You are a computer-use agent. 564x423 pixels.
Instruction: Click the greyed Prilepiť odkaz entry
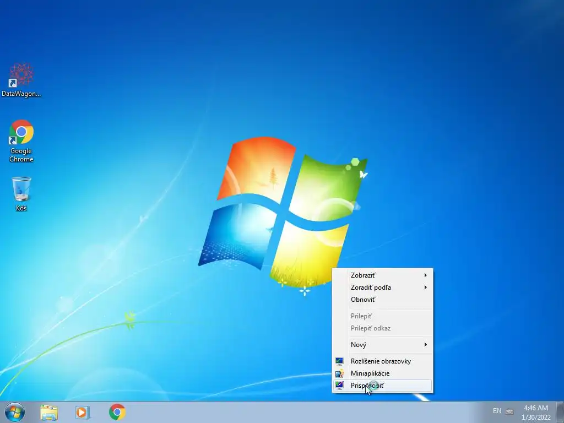coord(382,328)
